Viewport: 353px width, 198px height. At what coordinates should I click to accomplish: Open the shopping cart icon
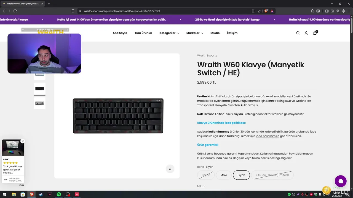pyautogui.click(x=315, y=33)
